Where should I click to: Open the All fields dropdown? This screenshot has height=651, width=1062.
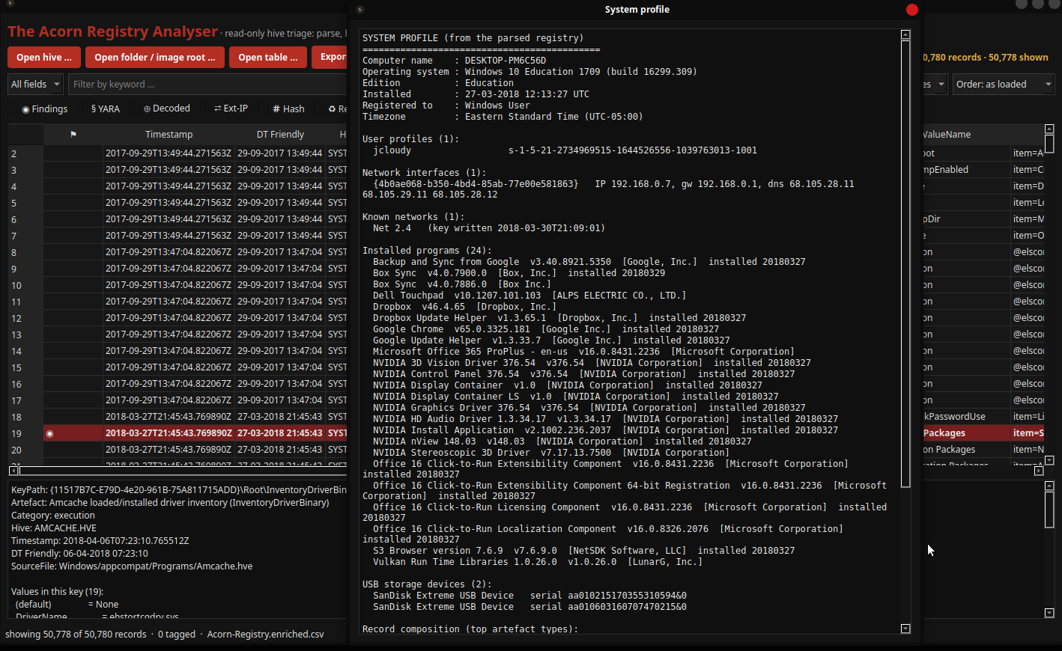click(x=35, y=85)
